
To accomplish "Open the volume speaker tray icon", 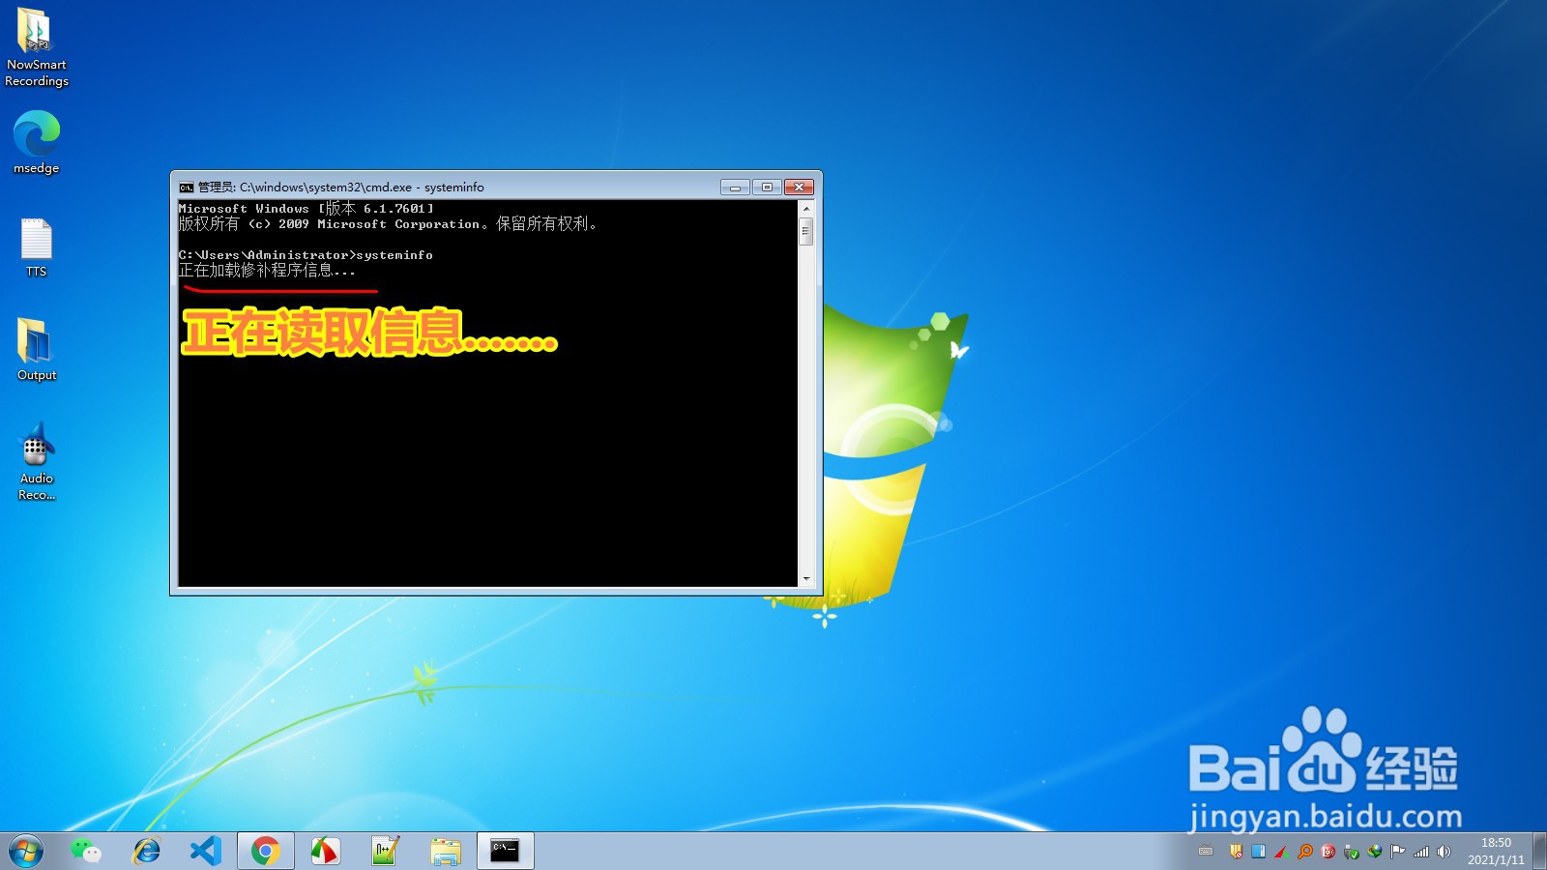I will 1444,852.
